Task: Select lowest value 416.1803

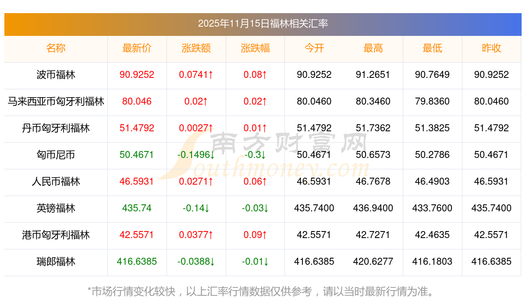Action: coord(432,262)
